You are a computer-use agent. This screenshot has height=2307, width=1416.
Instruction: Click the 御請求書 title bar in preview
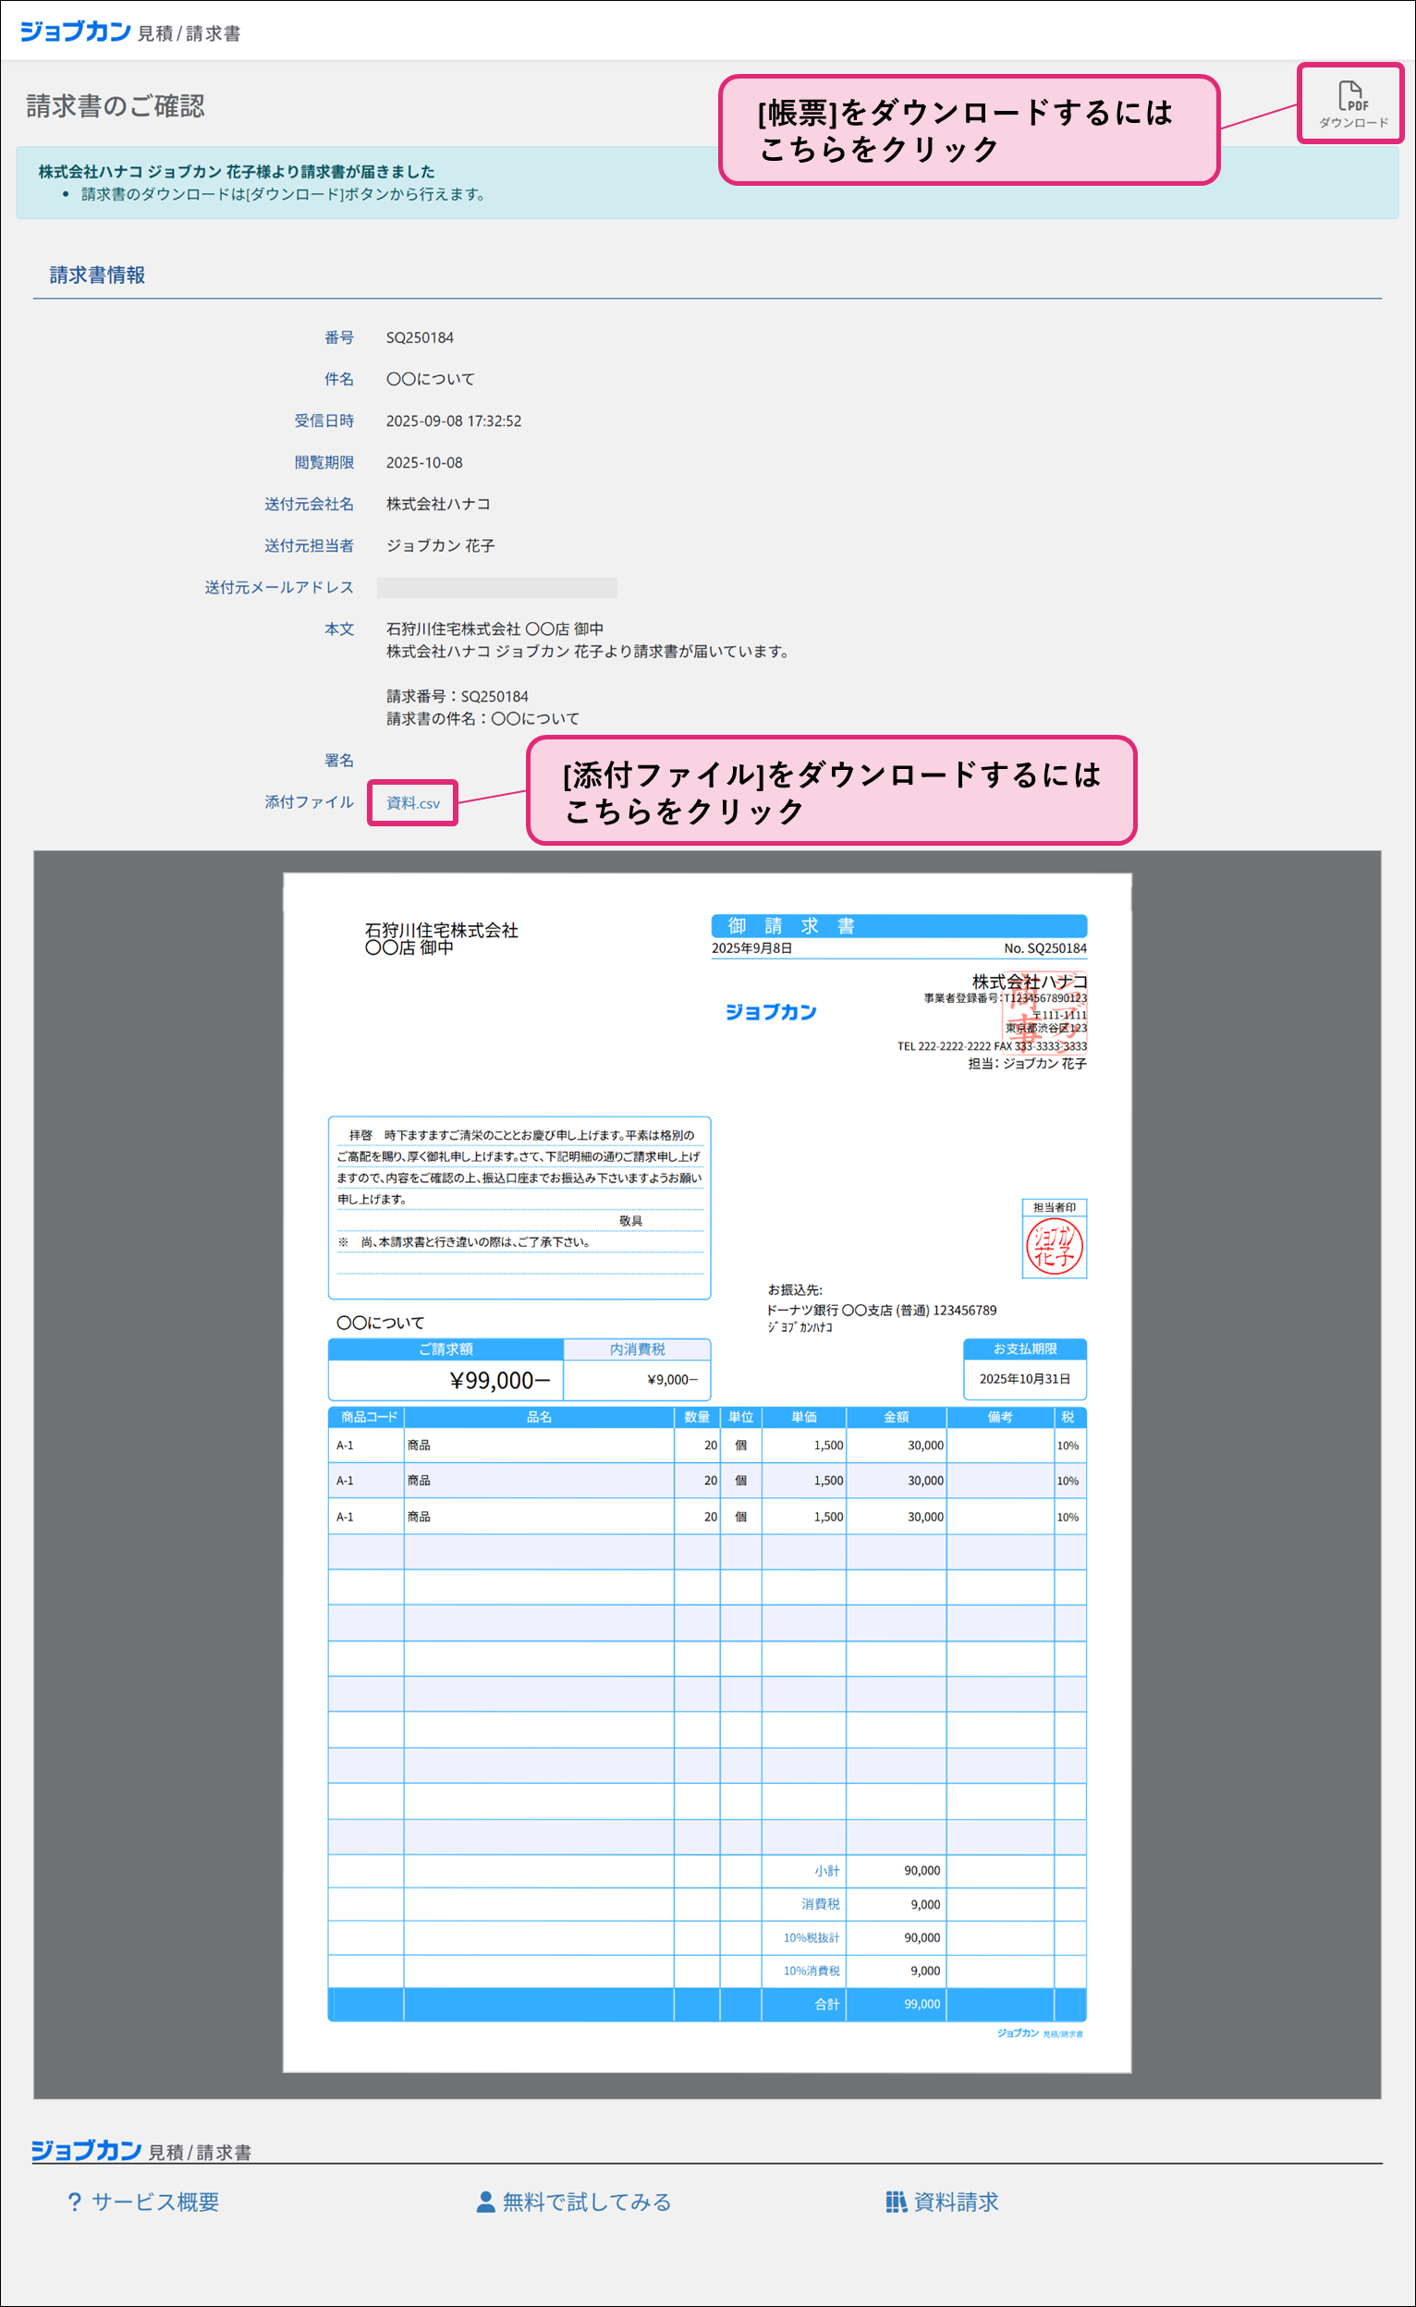click(x=899, y=926)
